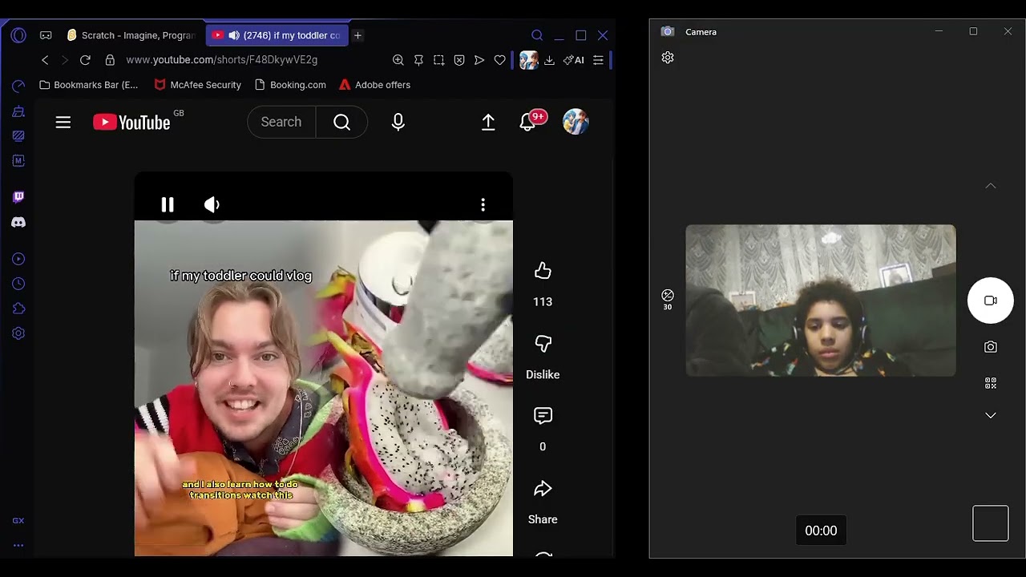Select the YouTube toddler vlog tab
The image size is (1026, 577).
pyautogui.click(x=277, y=35)
